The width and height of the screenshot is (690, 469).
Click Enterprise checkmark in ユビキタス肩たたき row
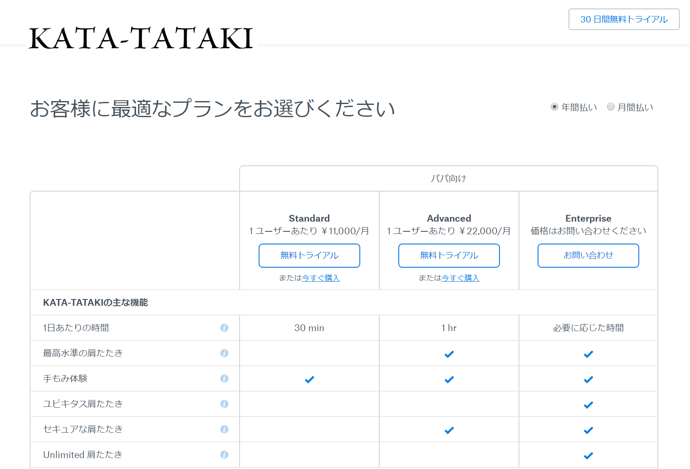(x=588, y=405)
